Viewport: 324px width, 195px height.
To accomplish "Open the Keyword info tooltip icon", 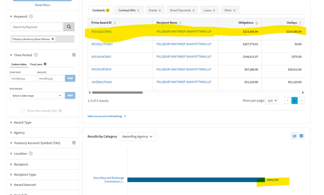I will [x=31, y=17].
